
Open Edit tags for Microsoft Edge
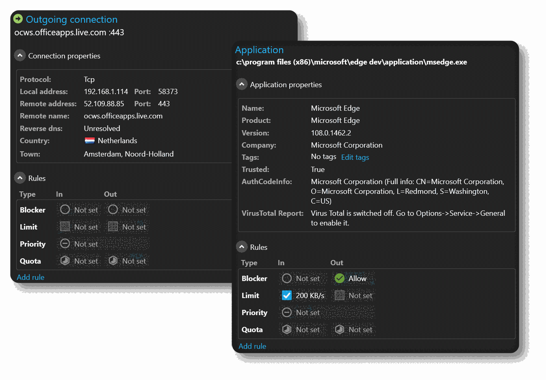pos(355,157)
